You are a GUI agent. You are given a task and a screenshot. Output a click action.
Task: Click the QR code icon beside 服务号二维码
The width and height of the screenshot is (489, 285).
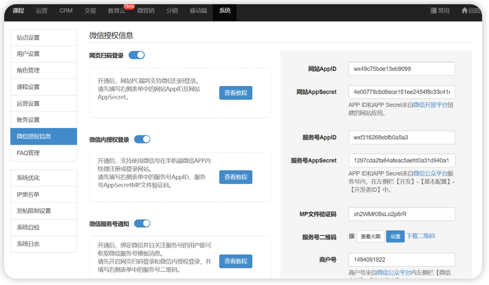(352, 236)
